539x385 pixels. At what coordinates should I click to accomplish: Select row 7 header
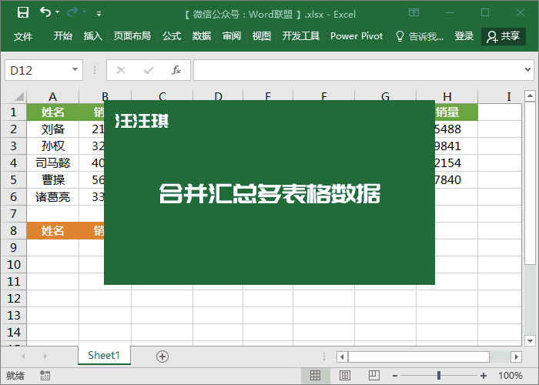click(13, 214)
